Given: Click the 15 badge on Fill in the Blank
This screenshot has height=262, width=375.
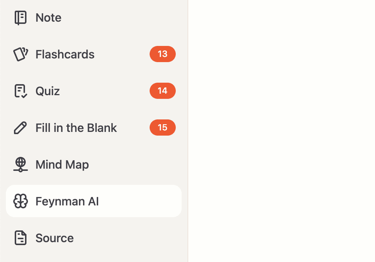Looking at the screenshot, I should [162, 128].
